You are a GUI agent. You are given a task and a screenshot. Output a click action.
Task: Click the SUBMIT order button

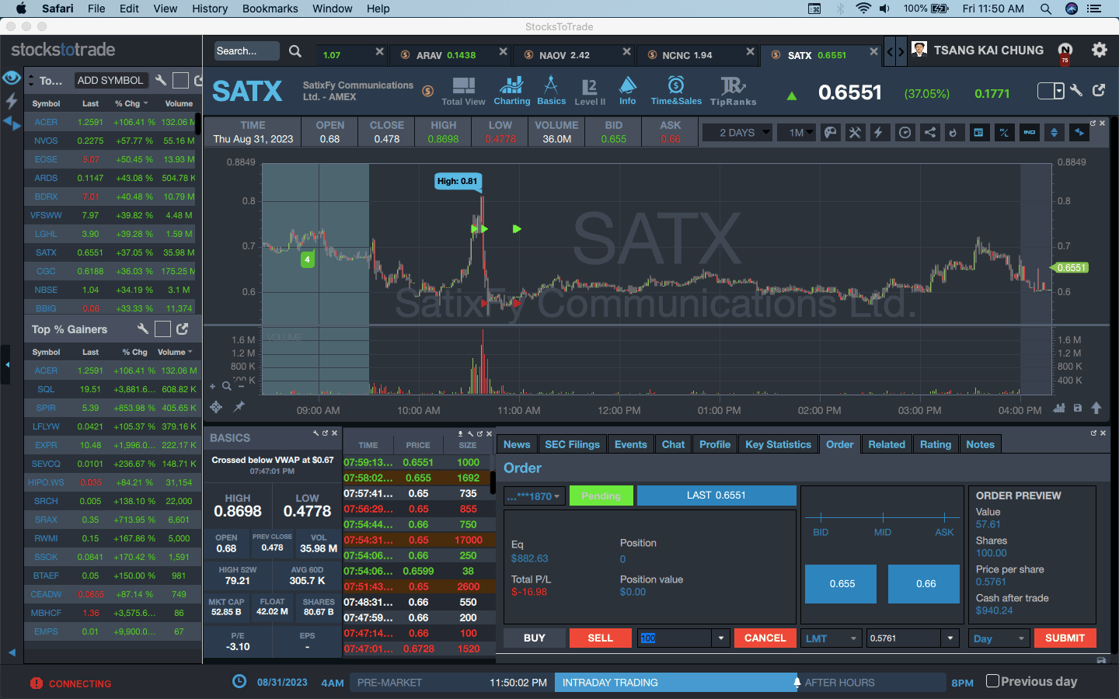click(1065, 638)
